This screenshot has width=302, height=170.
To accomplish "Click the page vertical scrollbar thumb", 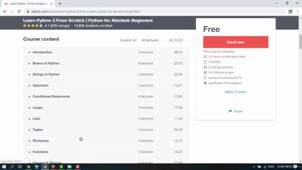I will point(300,42).
